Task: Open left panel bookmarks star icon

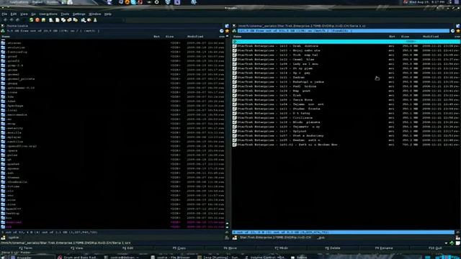Action: tap(227, 31)
